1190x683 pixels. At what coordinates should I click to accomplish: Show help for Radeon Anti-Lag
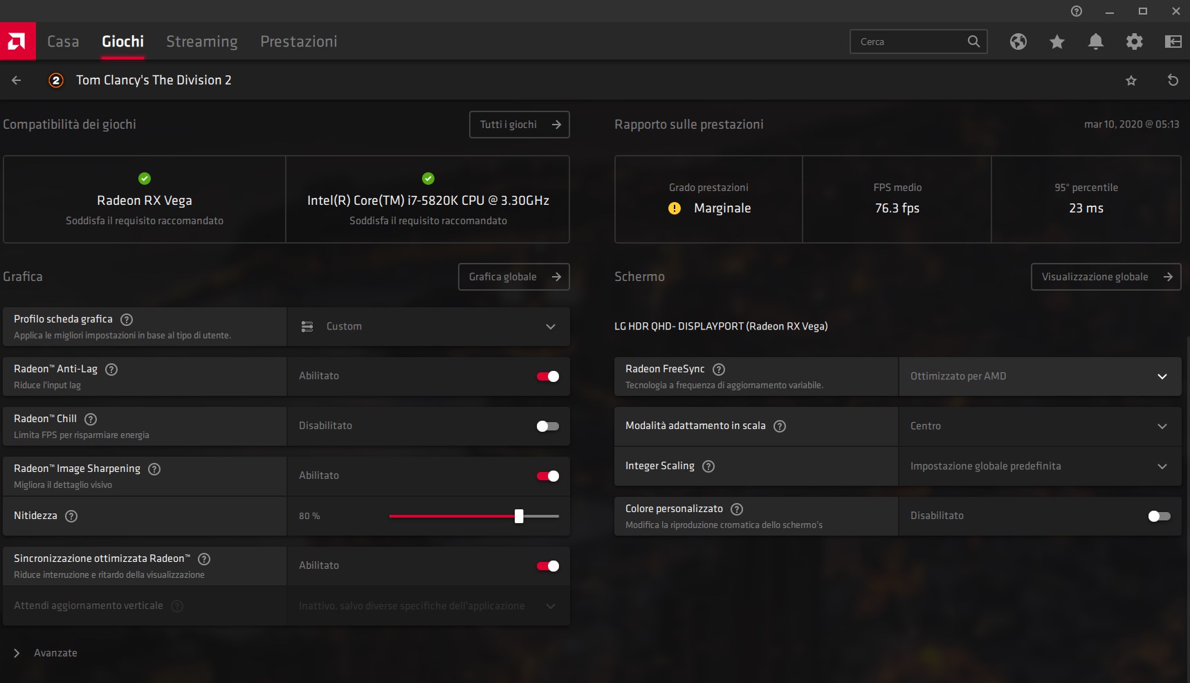pos(111,370)
